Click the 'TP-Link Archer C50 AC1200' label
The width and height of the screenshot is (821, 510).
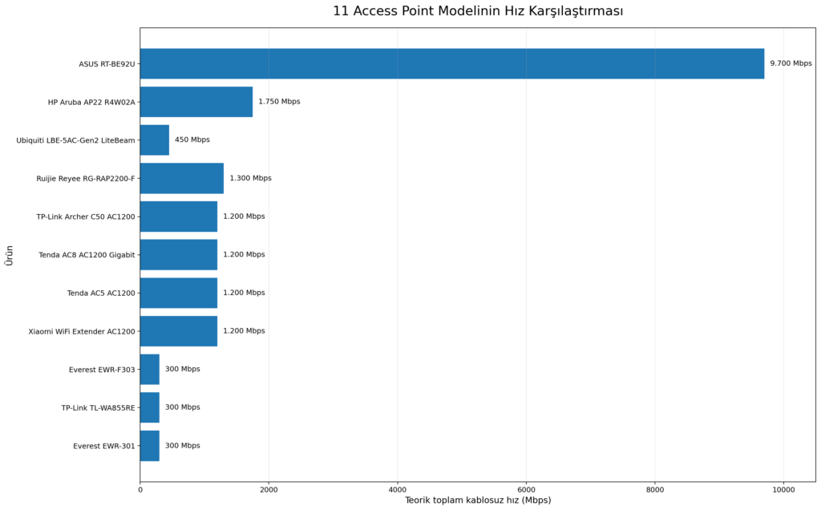pyautogui.click(x=85, y=217)
